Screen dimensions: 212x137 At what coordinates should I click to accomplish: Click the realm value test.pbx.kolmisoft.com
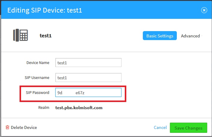[79, 108]
